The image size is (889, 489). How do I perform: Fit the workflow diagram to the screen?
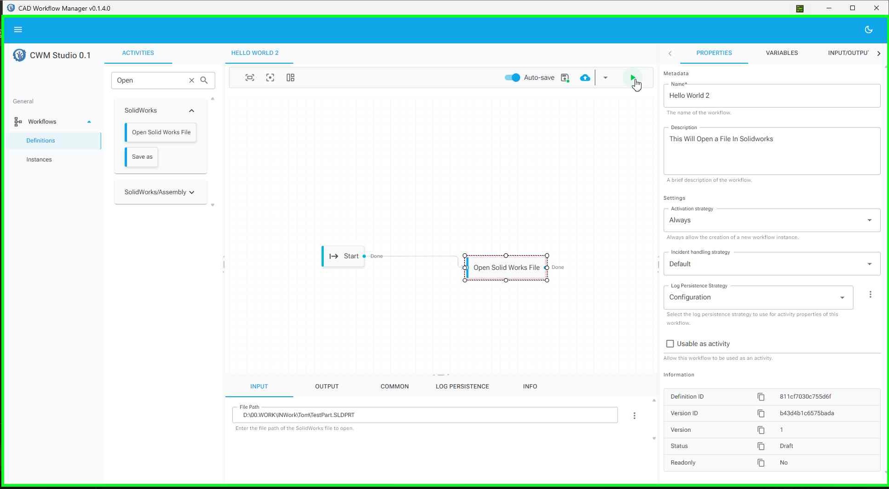click(249, 77)
